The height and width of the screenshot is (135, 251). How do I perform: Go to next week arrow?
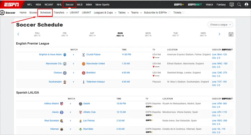click(219, 34)
